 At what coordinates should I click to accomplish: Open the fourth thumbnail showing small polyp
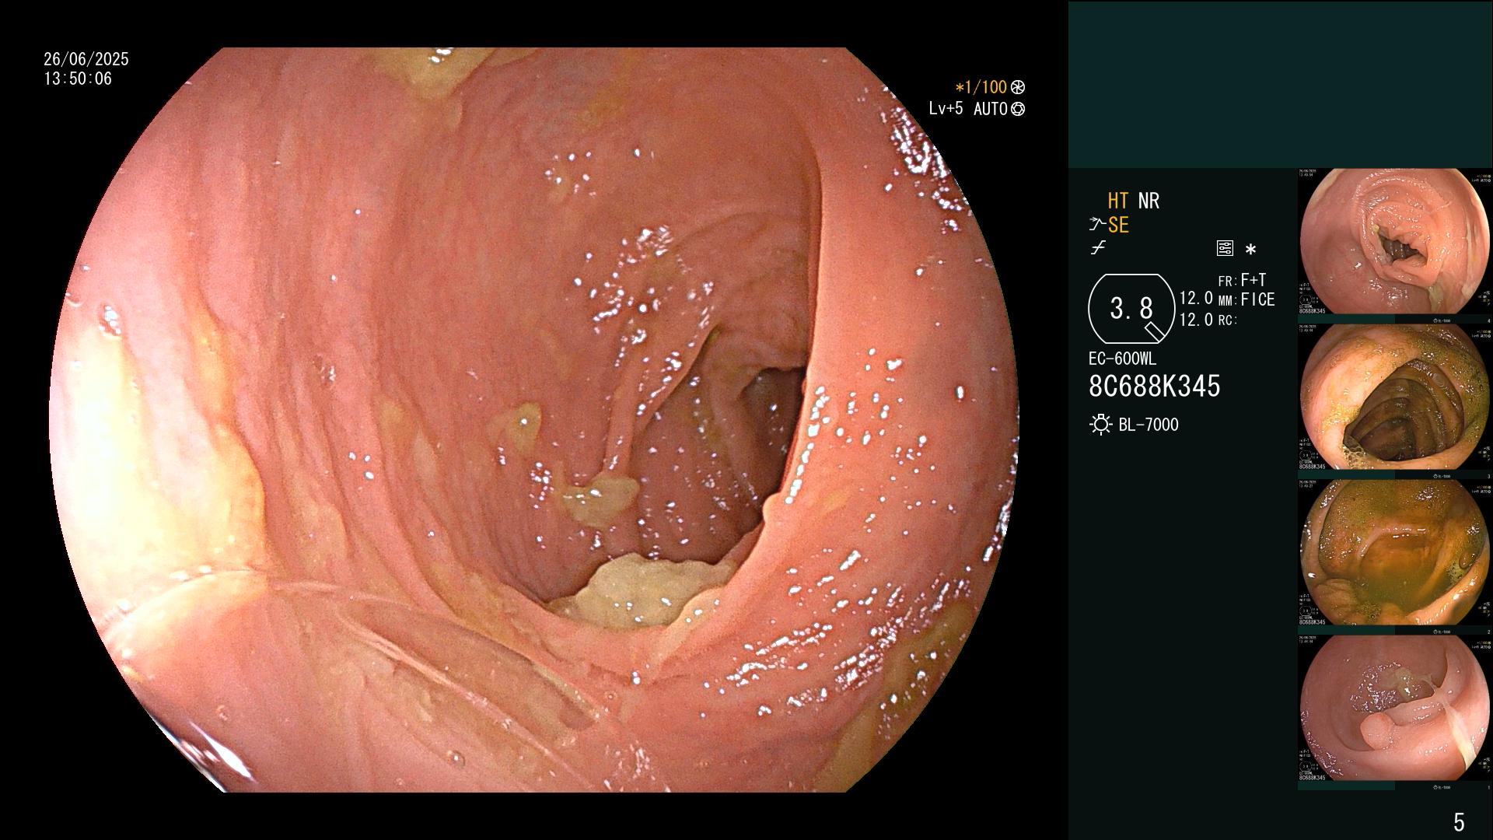[x=1394, y=709]
